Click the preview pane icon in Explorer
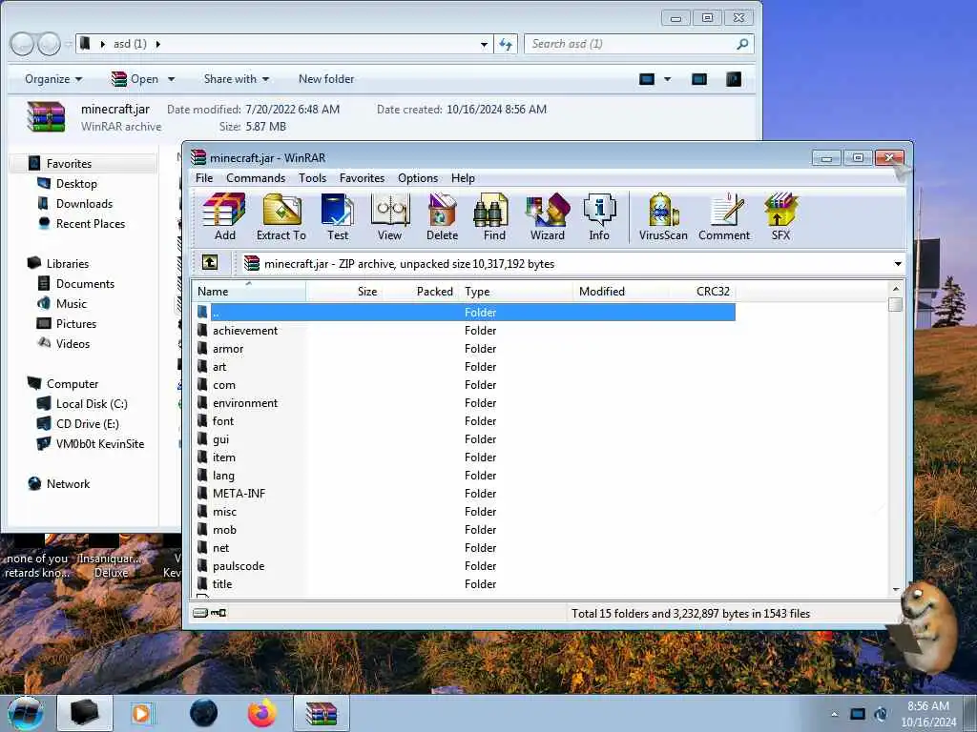 coord(699,79)
